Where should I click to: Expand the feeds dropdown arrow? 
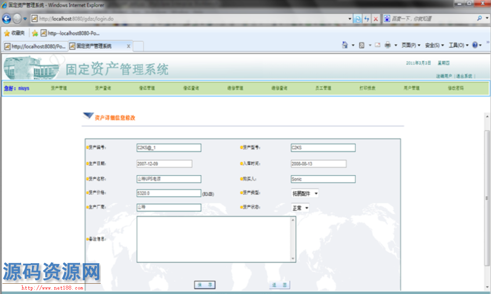click(370, 45)
